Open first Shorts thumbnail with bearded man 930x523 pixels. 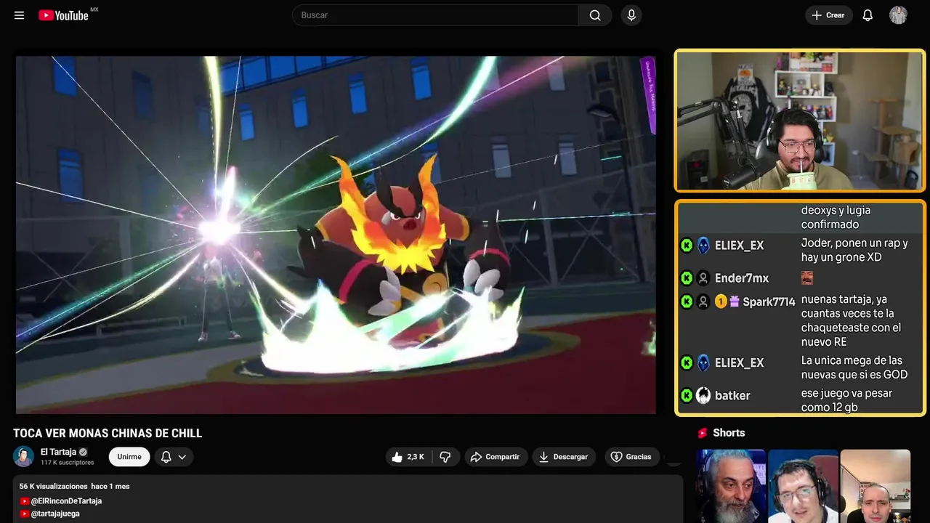(731, 486)
